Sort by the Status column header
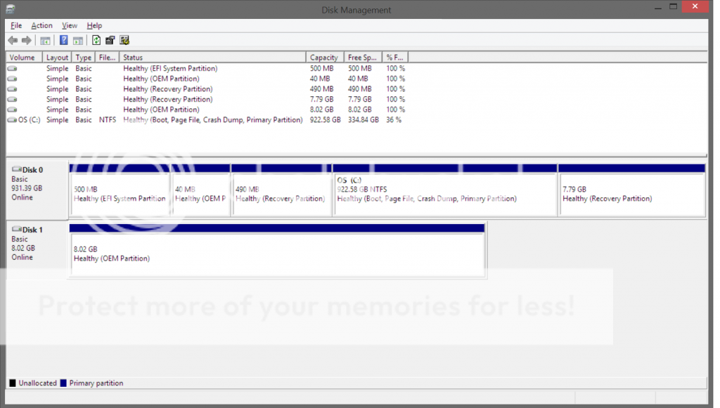720x408 pixels. pyautogui.click(x=211, y=58)
